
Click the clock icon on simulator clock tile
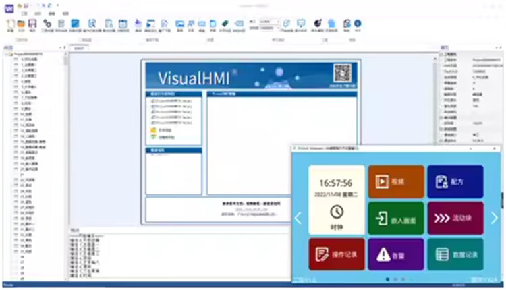coord(337,212)
